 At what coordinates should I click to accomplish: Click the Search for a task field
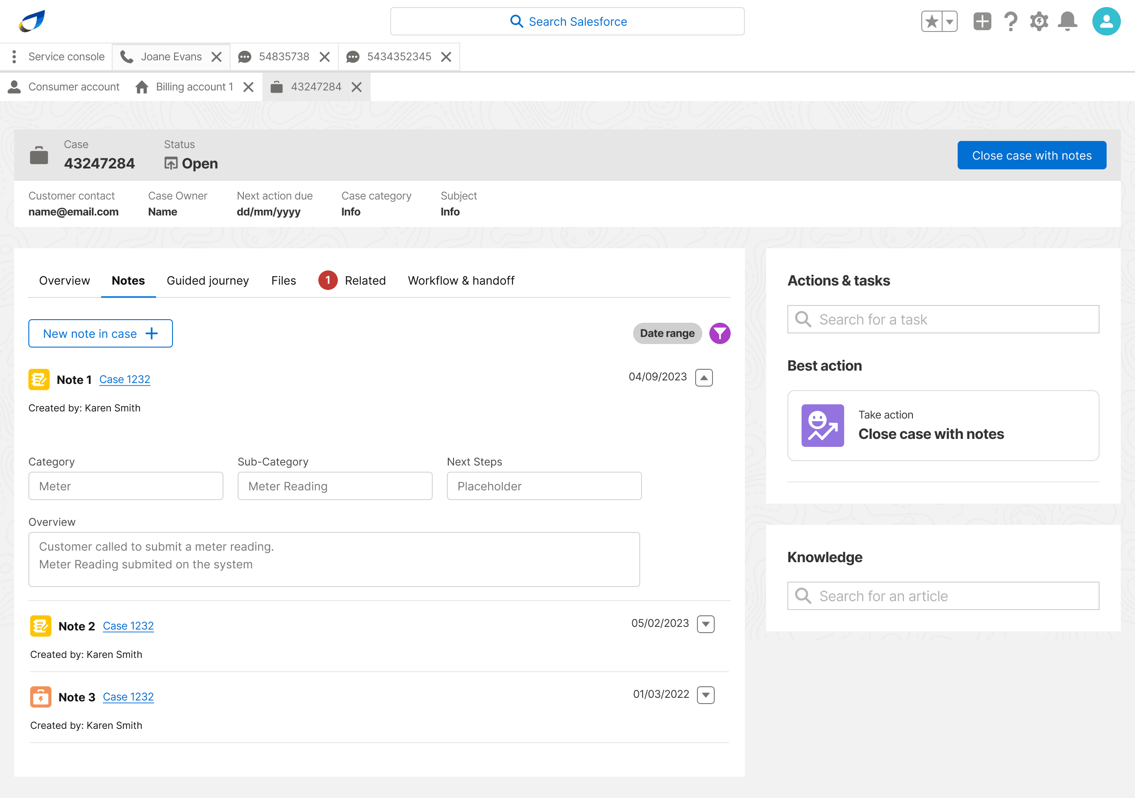(x=943, y=319)
